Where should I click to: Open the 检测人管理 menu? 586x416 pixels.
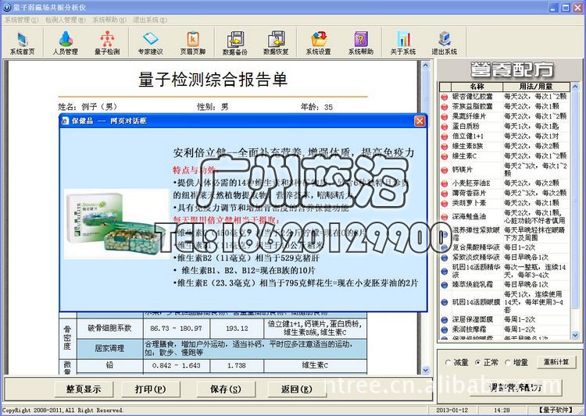(66, 20)
